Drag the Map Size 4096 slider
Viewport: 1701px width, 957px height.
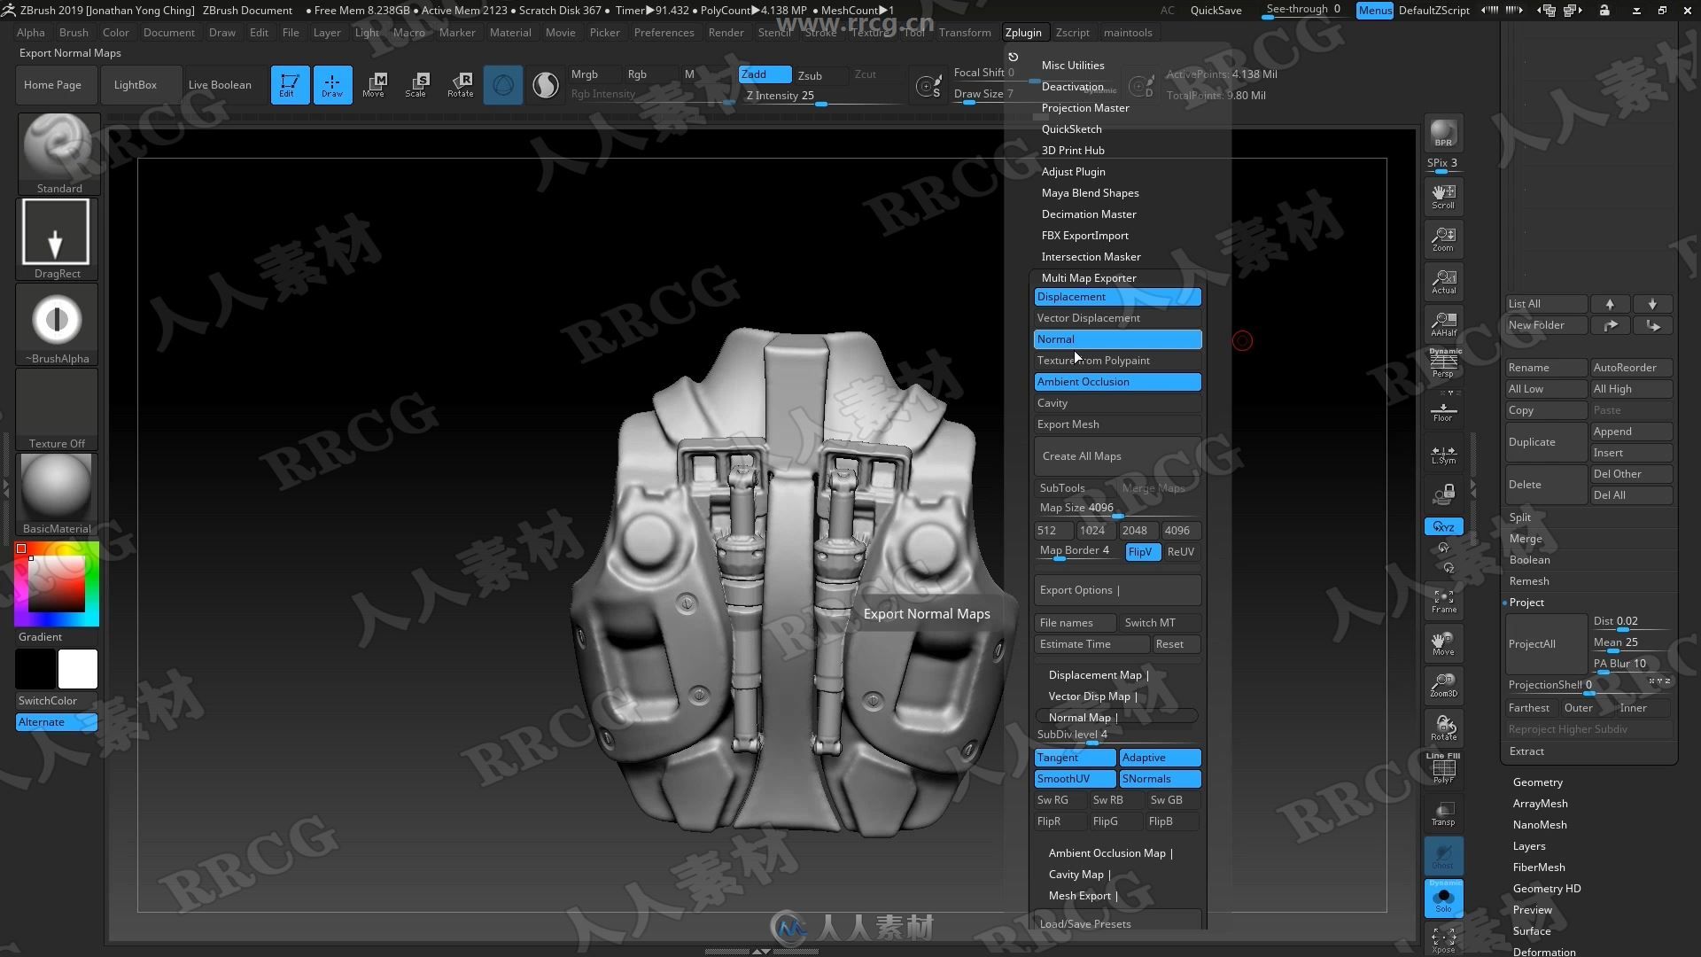coord(1117,512)
